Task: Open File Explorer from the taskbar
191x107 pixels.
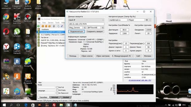Action: (61, 105)
